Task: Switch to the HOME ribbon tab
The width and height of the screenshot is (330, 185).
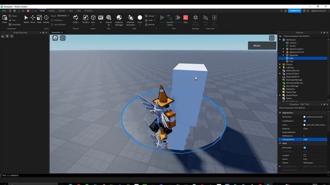Action: click(x=42, y=11)
